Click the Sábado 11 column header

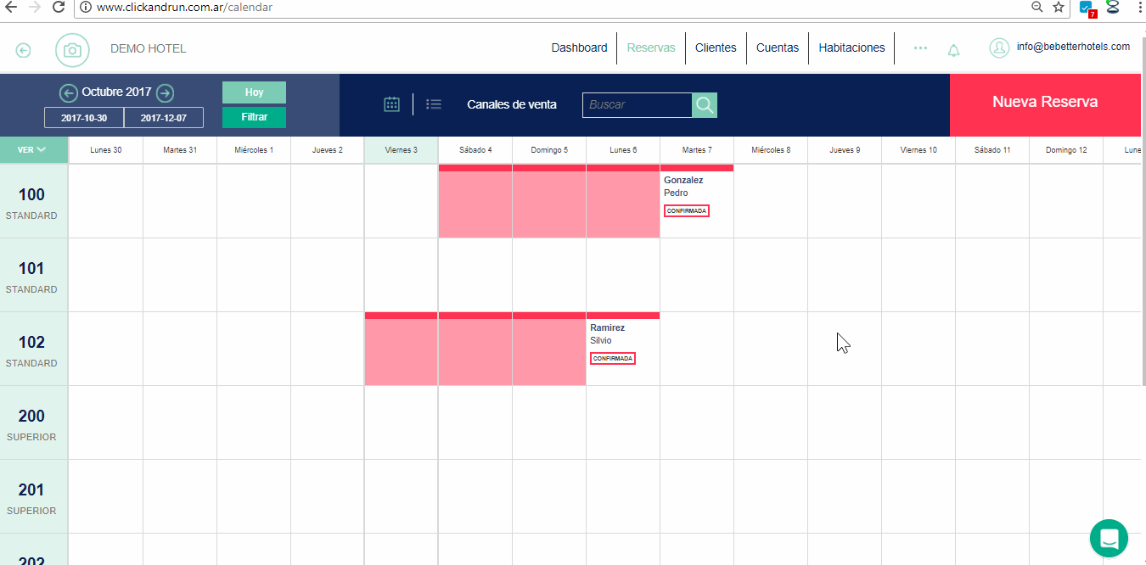click(992, 150)
